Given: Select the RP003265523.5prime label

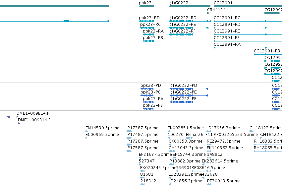Looking at the screenshot, I should [236, 135].
